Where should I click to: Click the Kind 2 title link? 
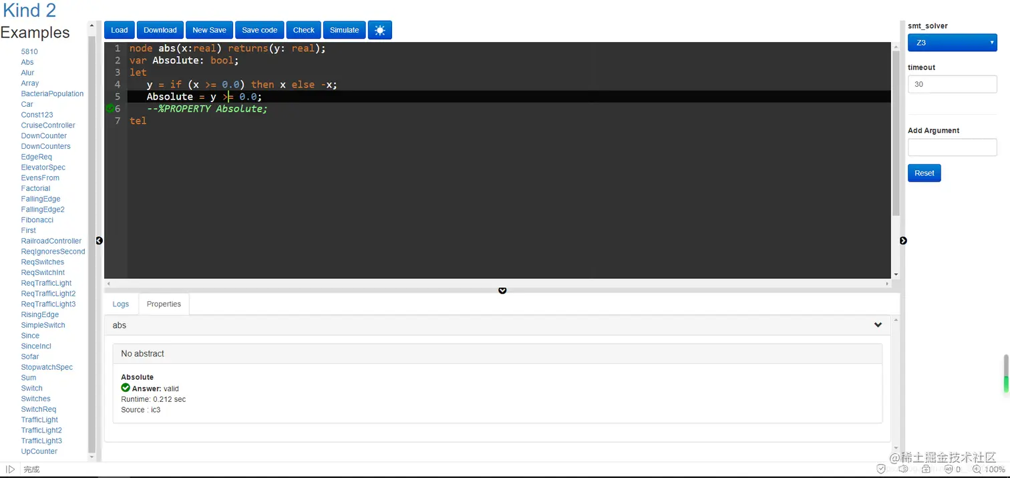[30, 11]
